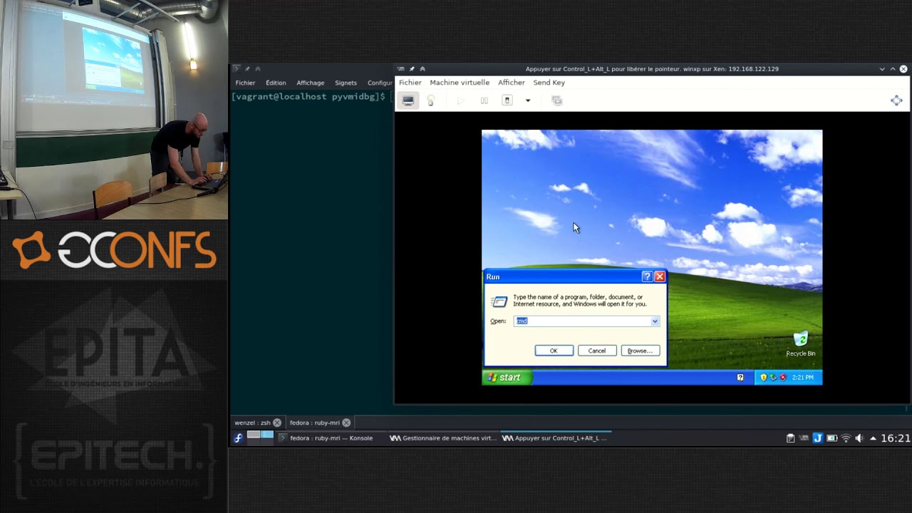912x513 pixels.
Task: Click the Konsole window pin icon
Action: 247,69
